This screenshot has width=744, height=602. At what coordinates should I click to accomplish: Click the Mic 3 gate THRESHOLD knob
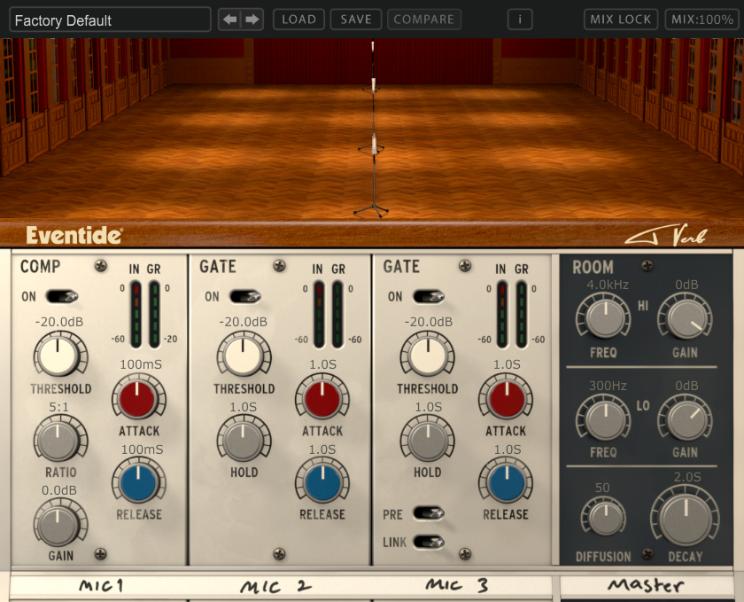427,355
